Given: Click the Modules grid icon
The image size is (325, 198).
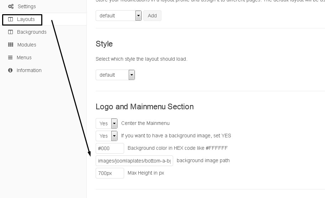Looking at the screenshot, I should click(x=11, y=45).
